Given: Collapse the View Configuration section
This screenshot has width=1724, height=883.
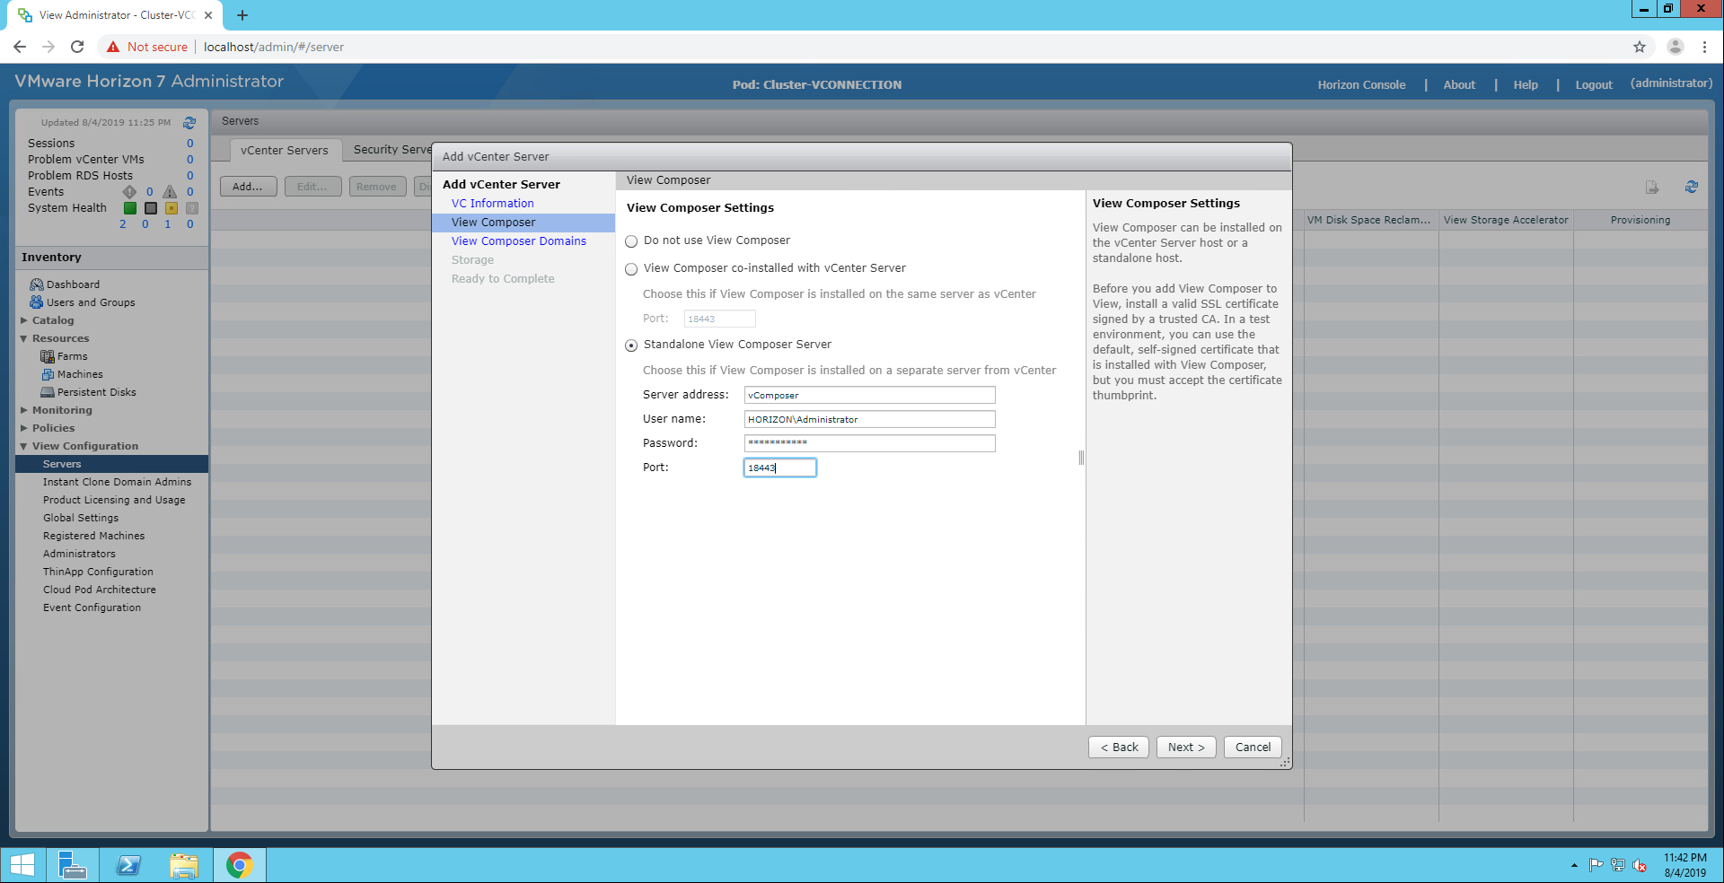Looking at the screenshot, I should point(24,446).
